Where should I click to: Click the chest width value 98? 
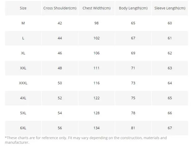pos(97,23)
